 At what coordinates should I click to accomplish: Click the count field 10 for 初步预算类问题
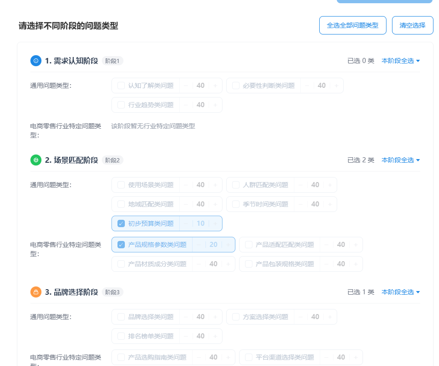200,223
